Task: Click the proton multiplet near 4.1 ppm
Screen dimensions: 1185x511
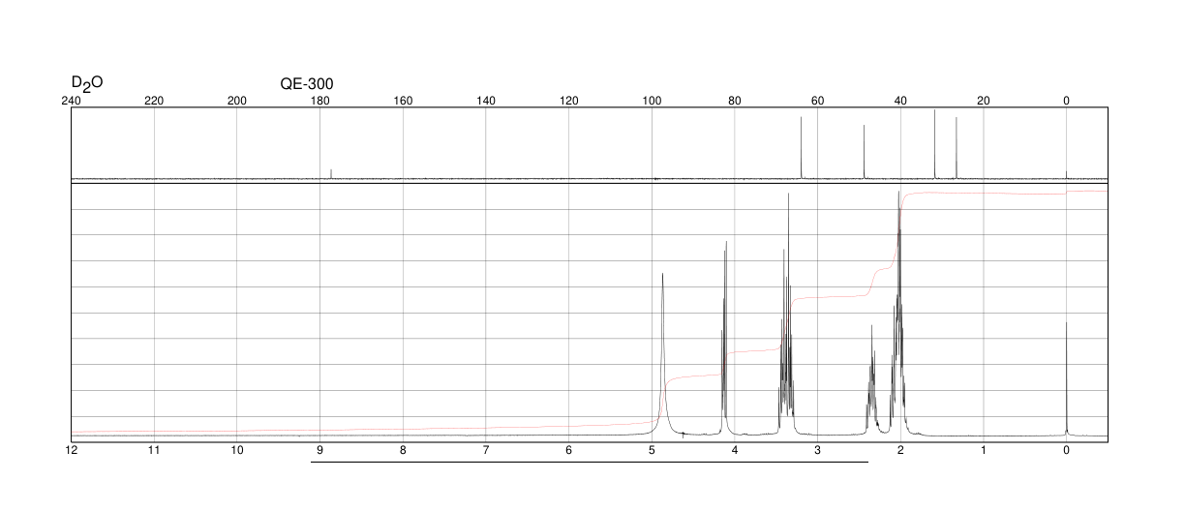Action: [724, 338]
